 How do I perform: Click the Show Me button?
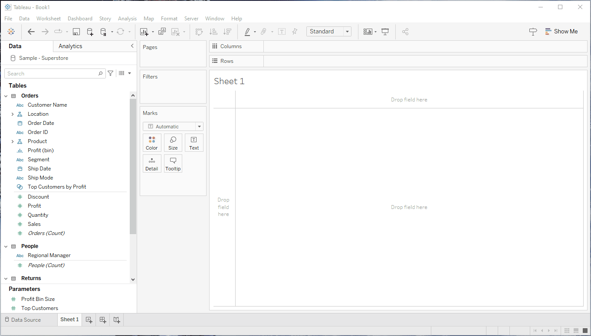point(561,32)
